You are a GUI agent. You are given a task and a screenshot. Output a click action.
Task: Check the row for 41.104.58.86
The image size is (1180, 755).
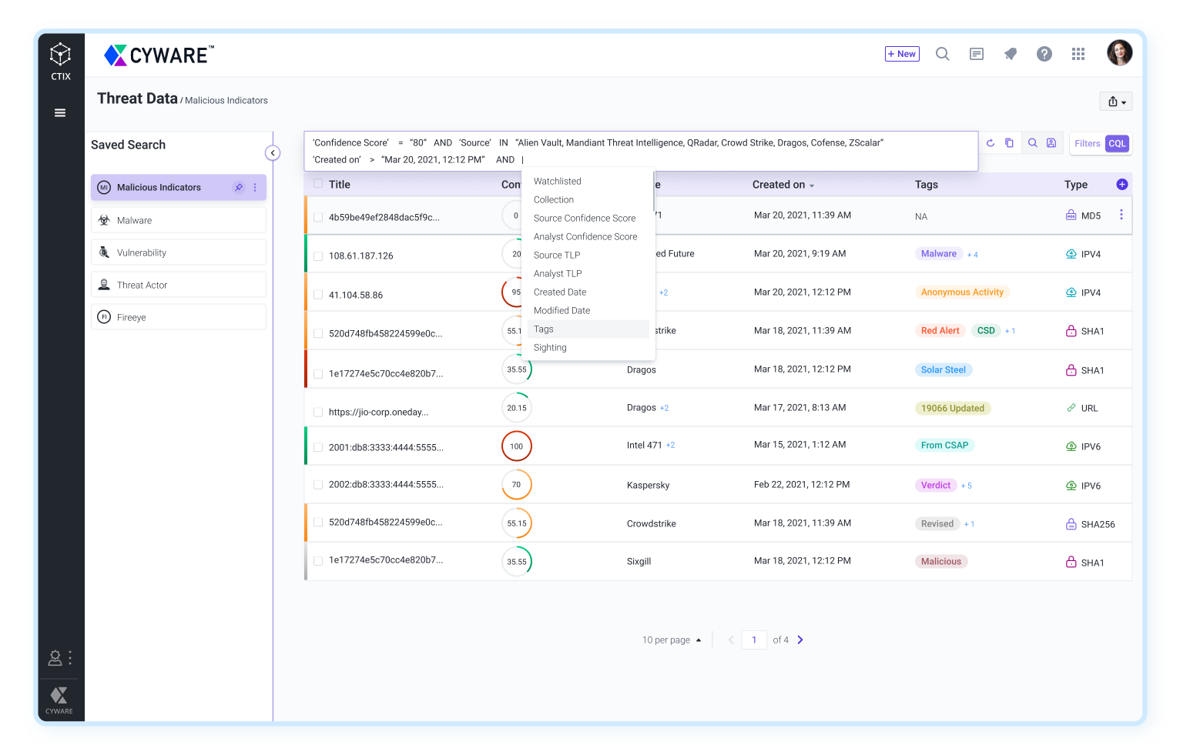pos(318,295)
